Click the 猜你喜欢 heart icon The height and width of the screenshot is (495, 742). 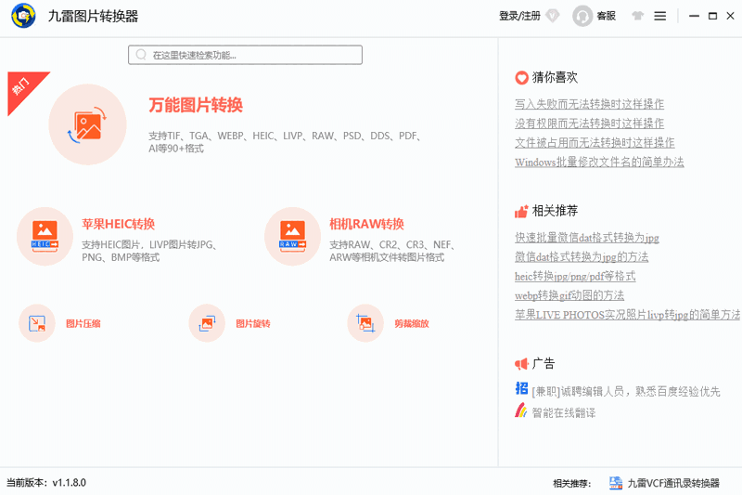(521, 78)
